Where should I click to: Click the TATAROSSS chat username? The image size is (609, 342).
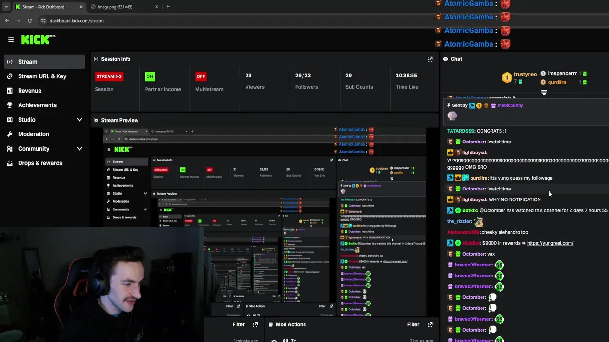tap(461, 131)
